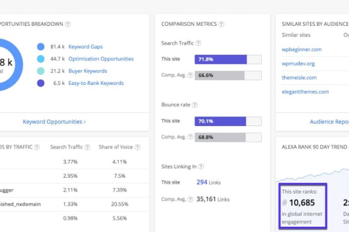This screenshot has height=232, width=349.
Task: Open the wpbeginner.com similar site
Action: tap(301, 50)
